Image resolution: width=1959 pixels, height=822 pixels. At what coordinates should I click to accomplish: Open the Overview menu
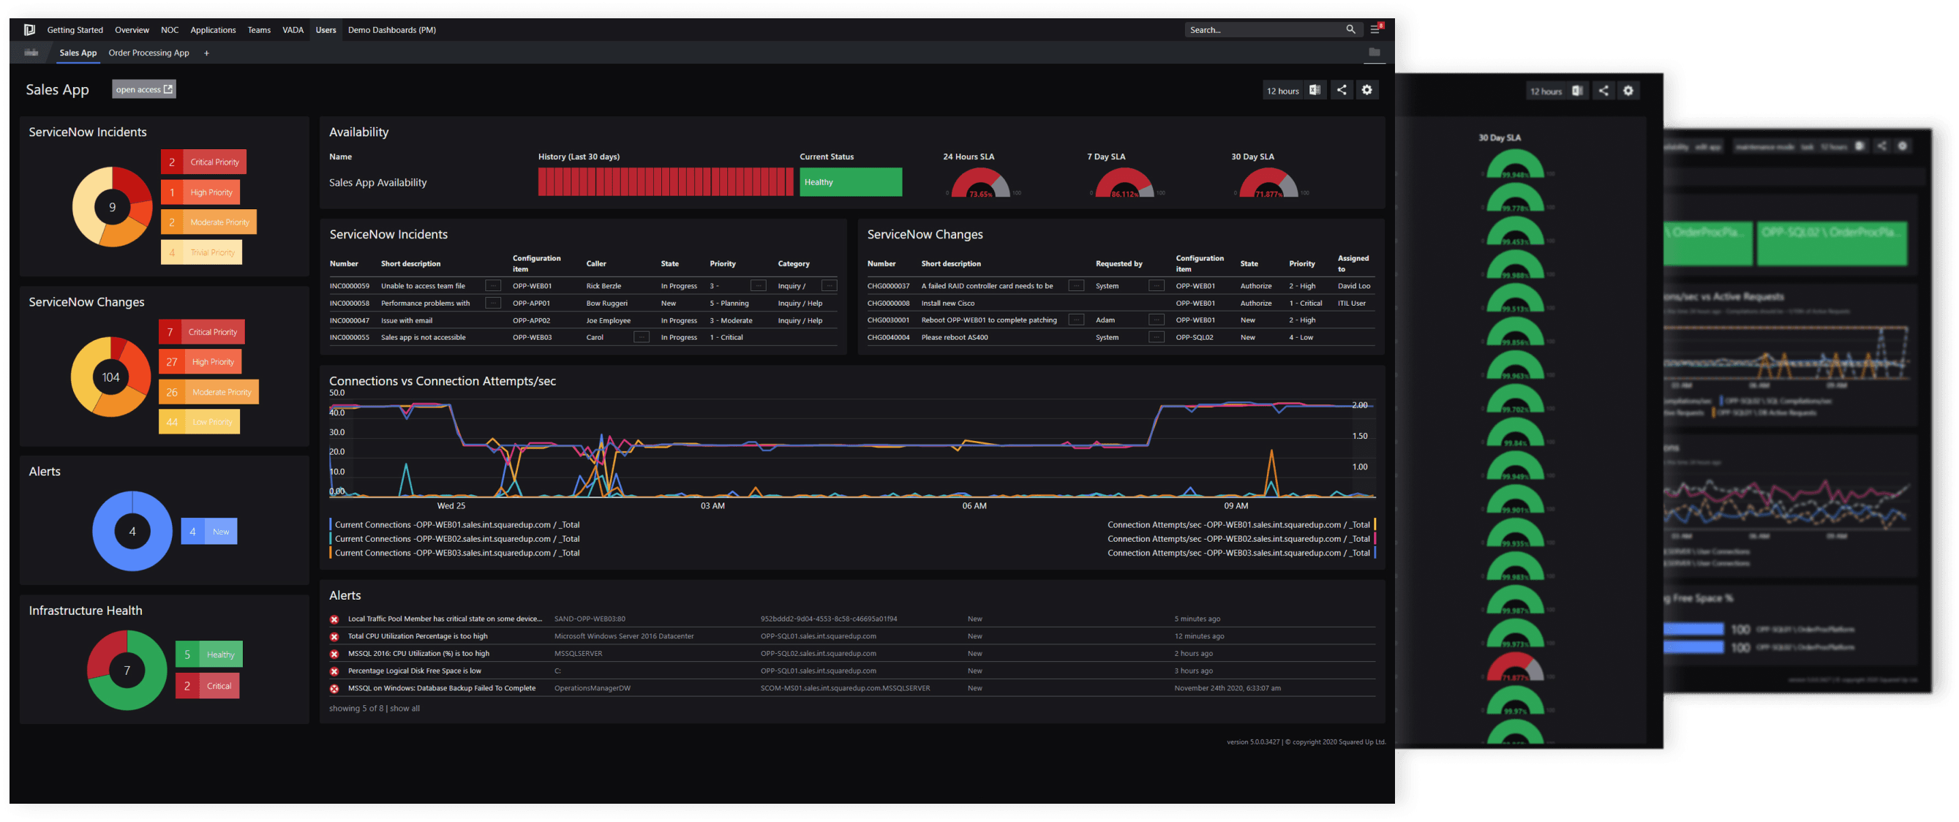click(x=132, y=31)
